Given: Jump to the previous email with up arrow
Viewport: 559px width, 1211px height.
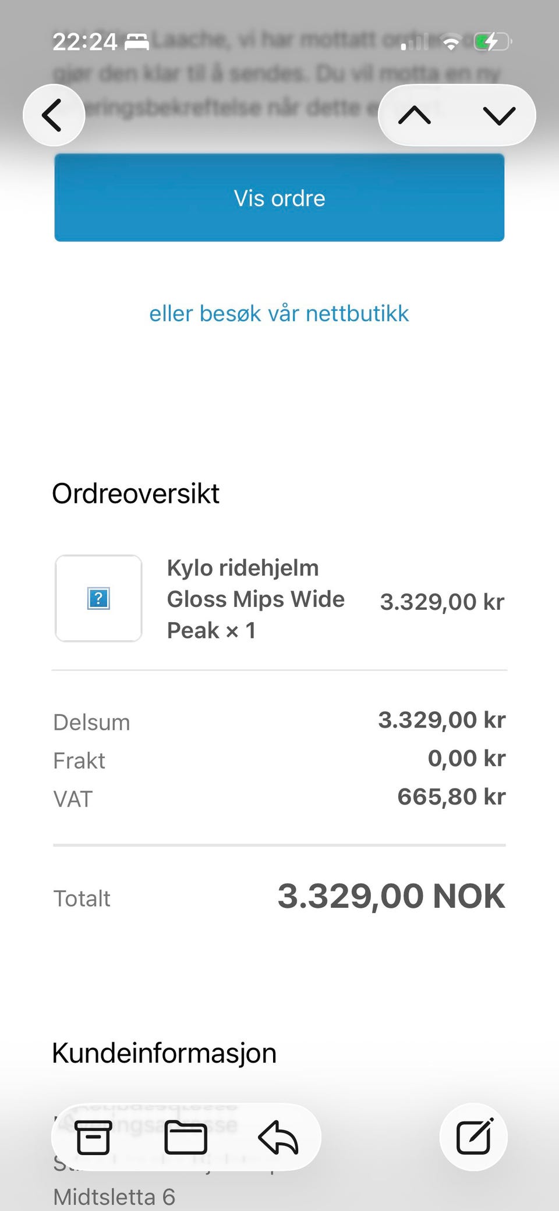Looking at the screenshot, I should pos(415,115).
